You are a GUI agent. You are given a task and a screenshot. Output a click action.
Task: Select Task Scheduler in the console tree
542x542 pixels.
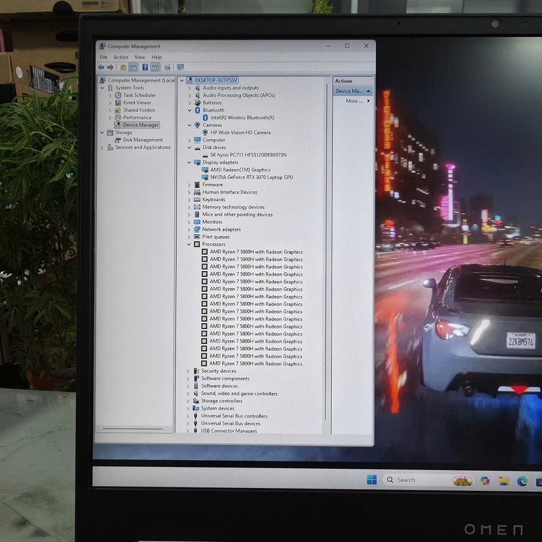[139, 95]
